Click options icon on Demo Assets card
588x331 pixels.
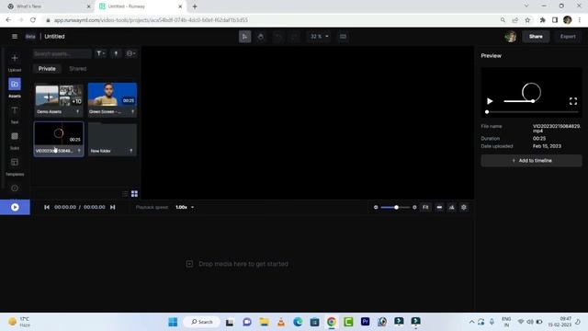pos(78,112)
